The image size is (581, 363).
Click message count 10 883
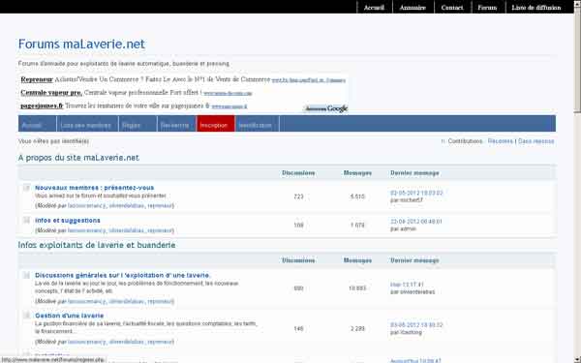357,288
